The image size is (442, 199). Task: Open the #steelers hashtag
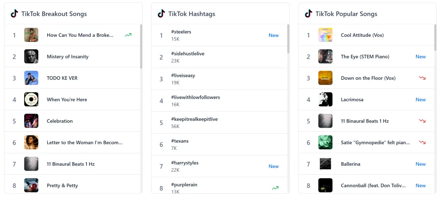pyautogui.click(x=181, y=32)
